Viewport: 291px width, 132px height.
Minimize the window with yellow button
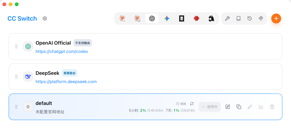coord(11,4)
